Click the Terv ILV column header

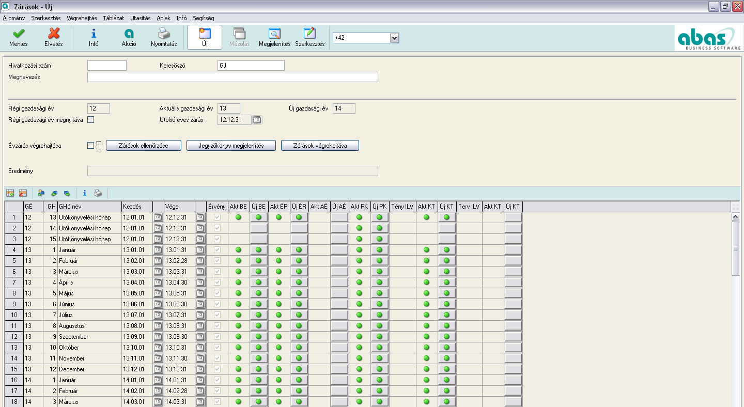click(x=469, y=207)
